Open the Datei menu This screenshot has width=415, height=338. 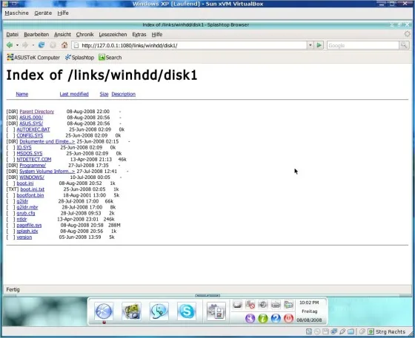coord(12,34)
